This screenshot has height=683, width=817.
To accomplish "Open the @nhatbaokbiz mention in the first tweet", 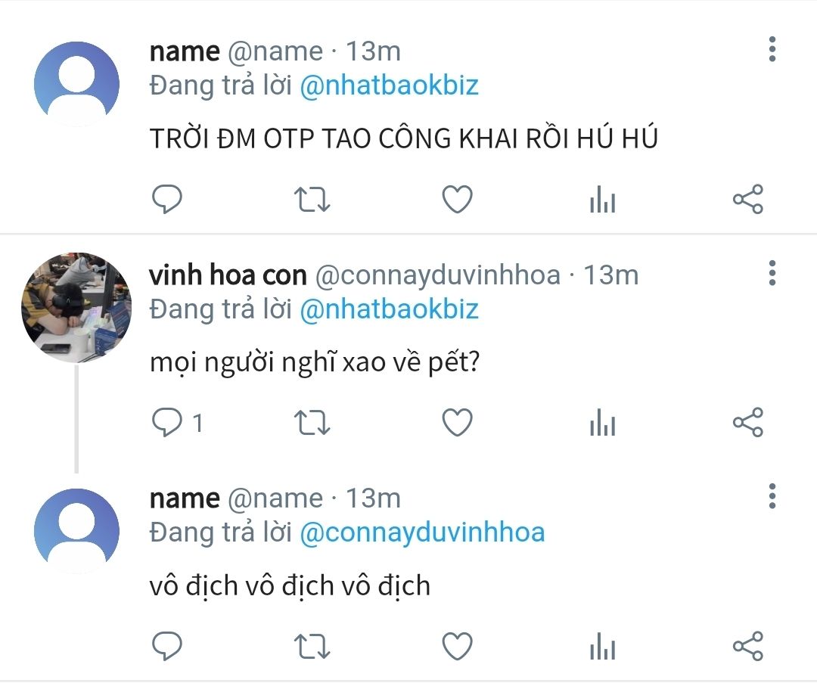I will coord(389,85).
